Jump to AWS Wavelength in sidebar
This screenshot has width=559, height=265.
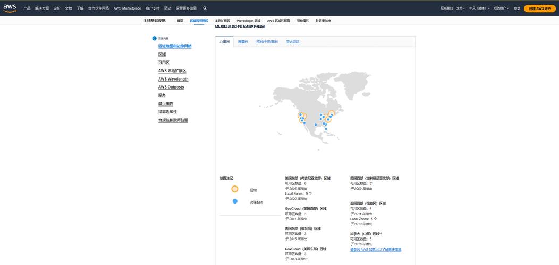pos(173,79)
